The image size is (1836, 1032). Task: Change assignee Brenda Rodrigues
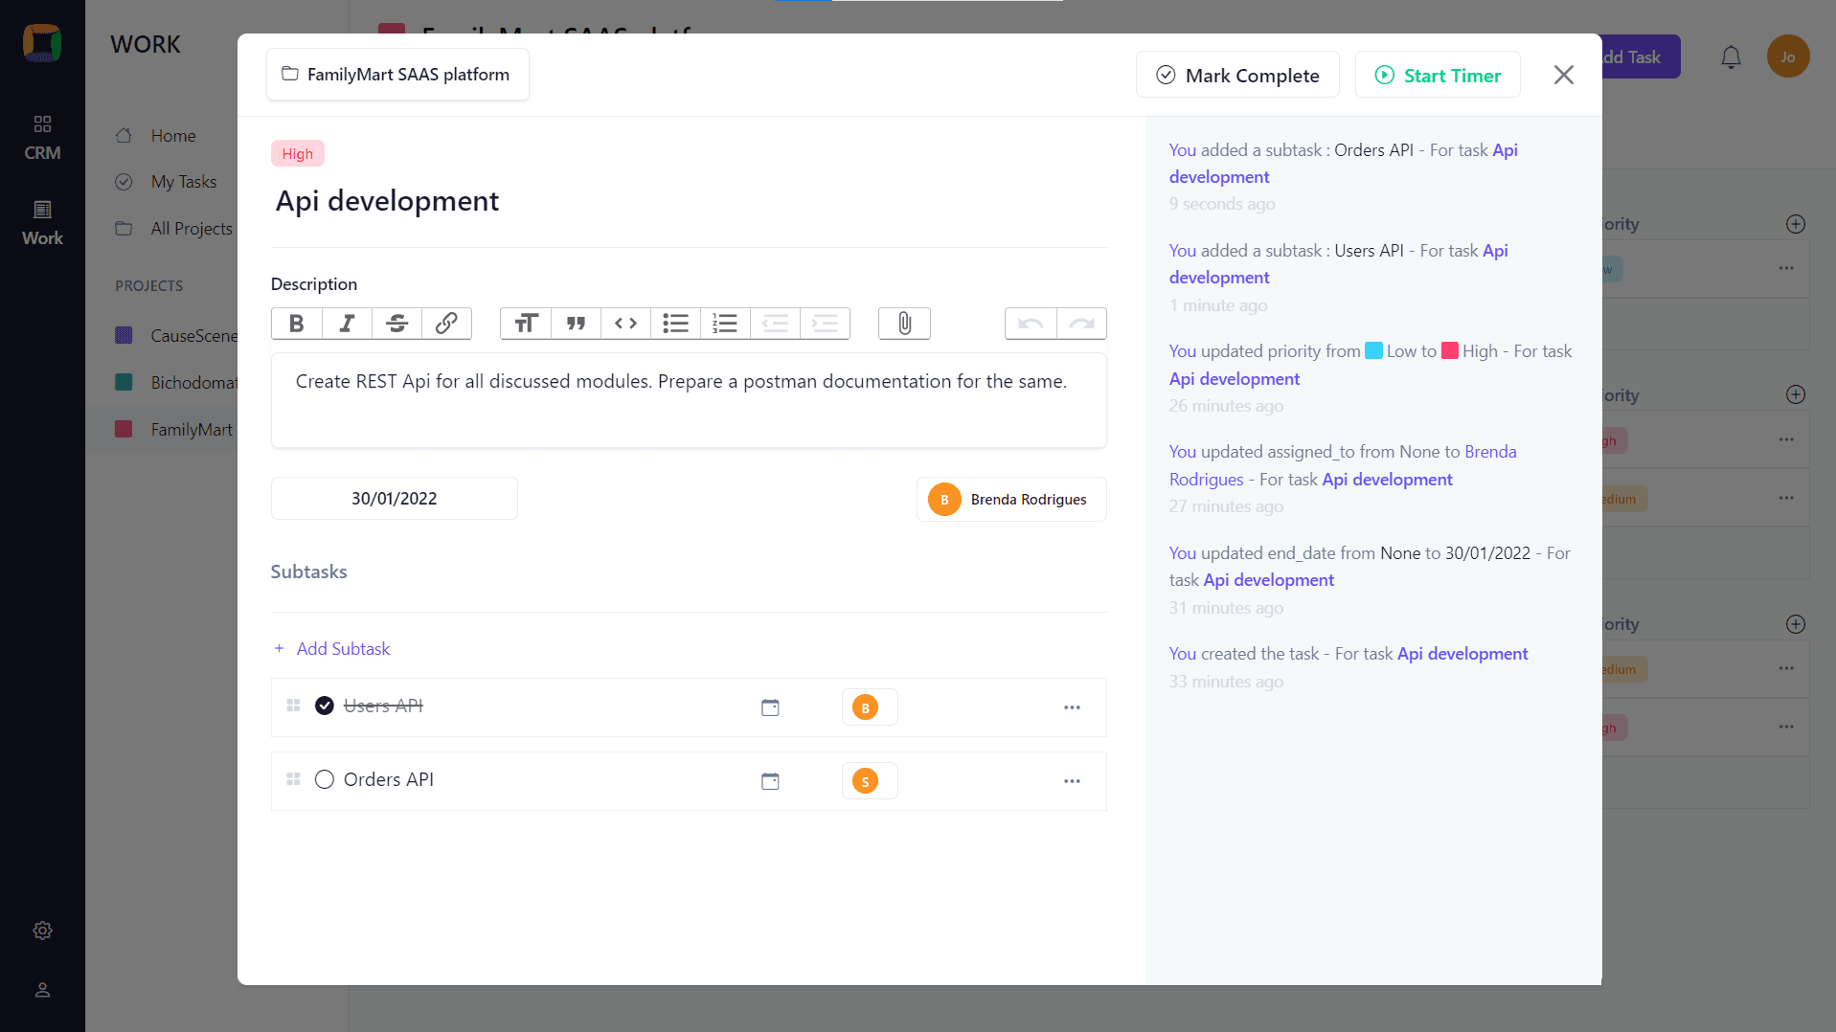(x=1011, y=500)
